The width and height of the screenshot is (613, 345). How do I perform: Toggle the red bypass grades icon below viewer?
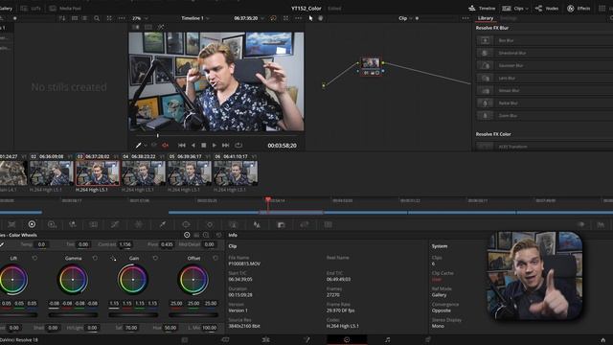[165, 145]
